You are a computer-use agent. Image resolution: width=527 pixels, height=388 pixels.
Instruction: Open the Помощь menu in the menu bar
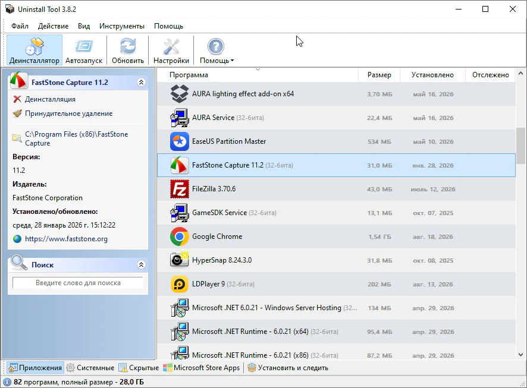coord(168,26)
